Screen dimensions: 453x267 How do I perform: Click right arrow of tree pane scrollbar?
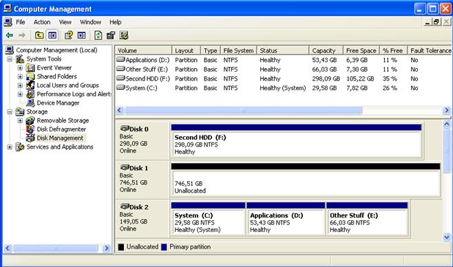107,248
